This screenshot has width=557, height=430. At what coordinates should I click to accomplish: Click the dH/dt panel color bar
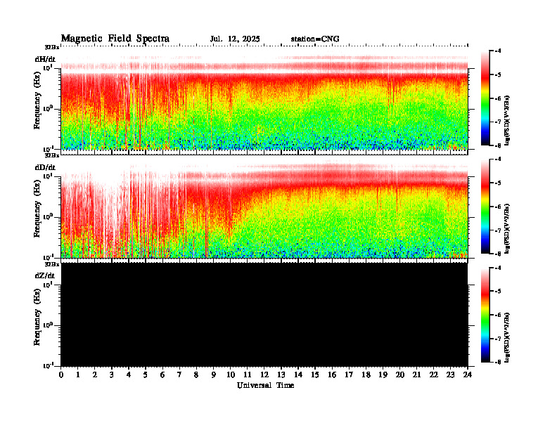(x=485, y=98)
